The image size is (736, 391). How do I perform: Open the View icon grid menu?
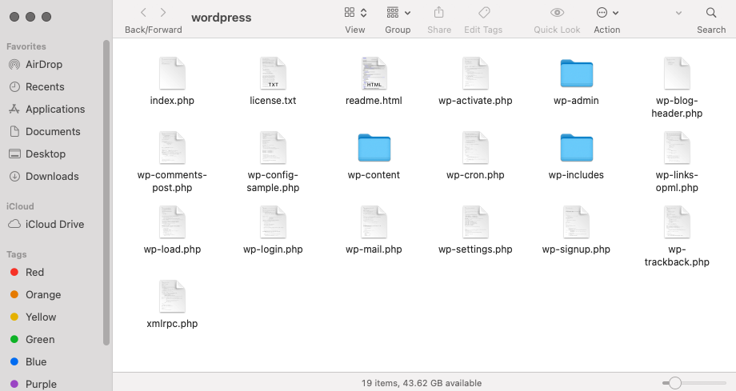pos(355,13)
